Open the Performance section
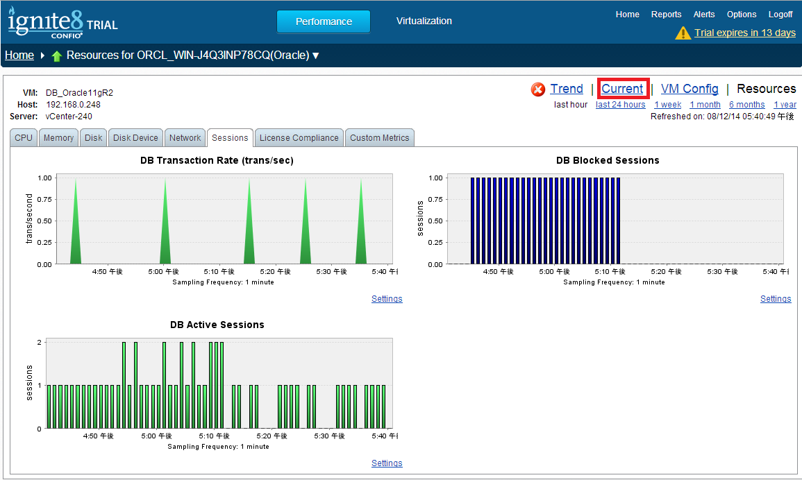This screenshot has height=480, width=802. 324,22
